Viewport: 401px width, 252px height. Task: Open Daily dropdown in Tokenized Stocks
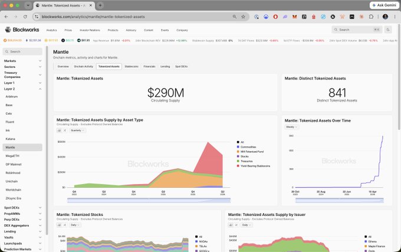click(75, 225)
